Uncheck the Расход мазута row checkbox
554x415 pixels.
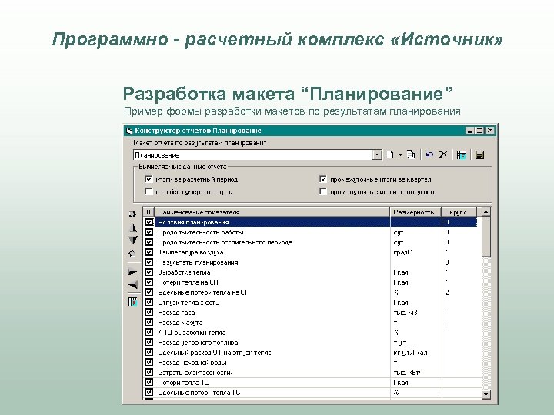[x=149, y=322]
